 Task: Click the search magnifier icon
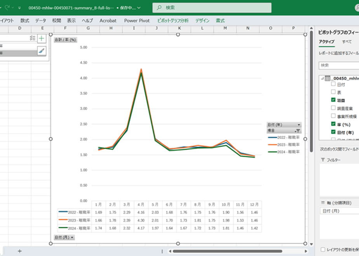[159, 7]
